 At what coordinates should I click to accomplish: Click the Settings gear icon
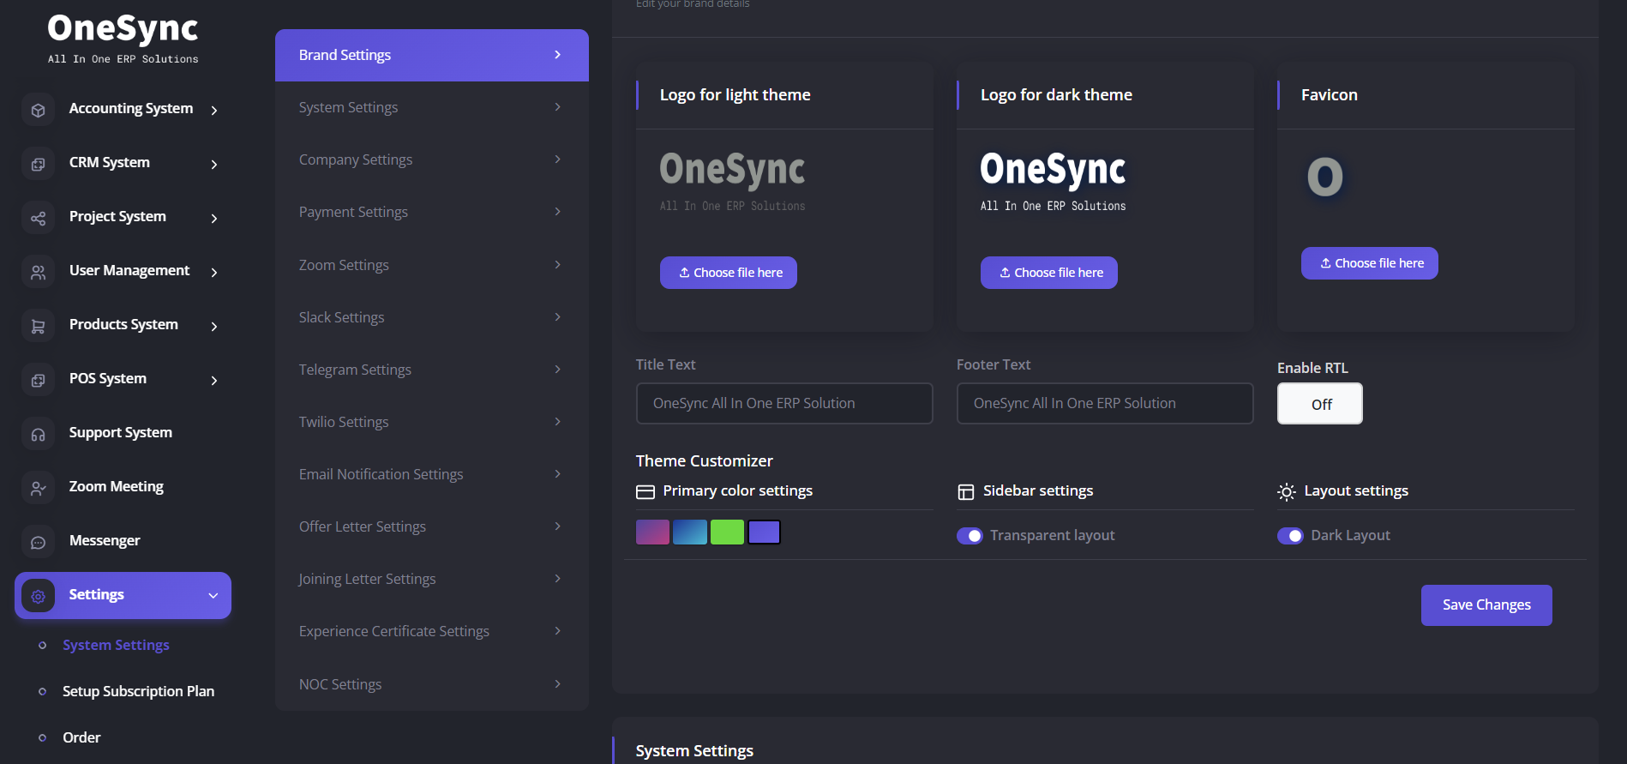pyautogui.click(x=38, y=596)
